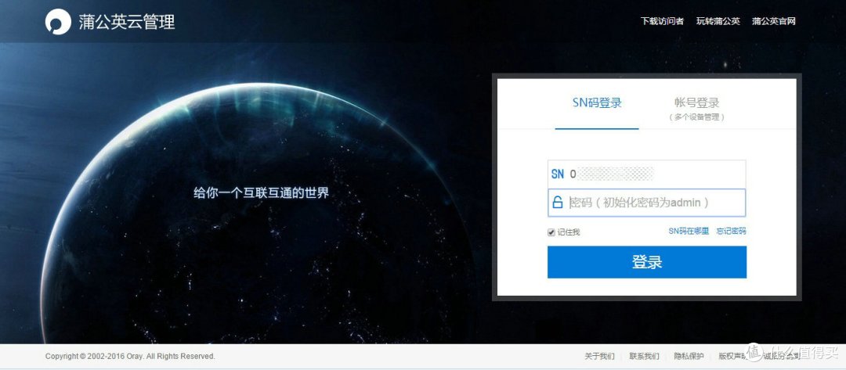
Task: Click the blue 登录 login button
Action: pyautogui.click(x=647, y=262)
